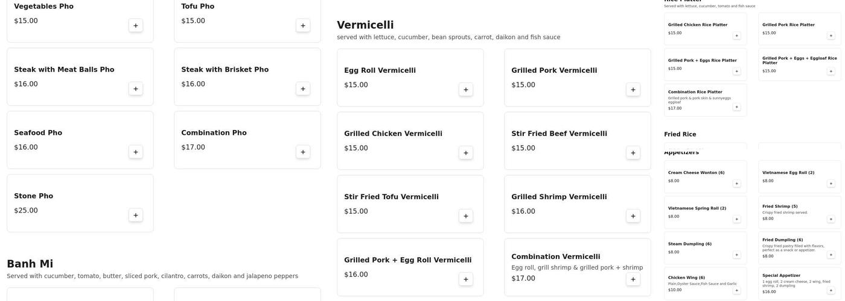The image size is (845, 301).
Task: Add Vegetables Pho with plus button
Action: (135, 25)
